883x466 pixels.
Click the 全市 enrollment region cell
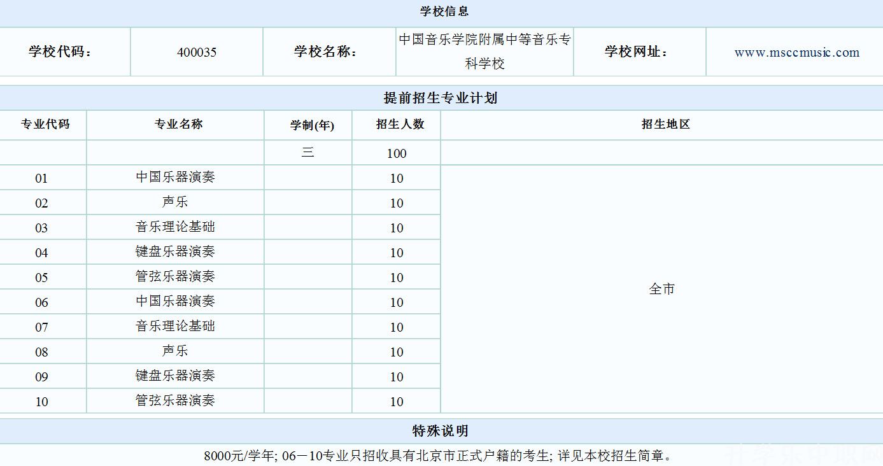[x=662, y=289]
